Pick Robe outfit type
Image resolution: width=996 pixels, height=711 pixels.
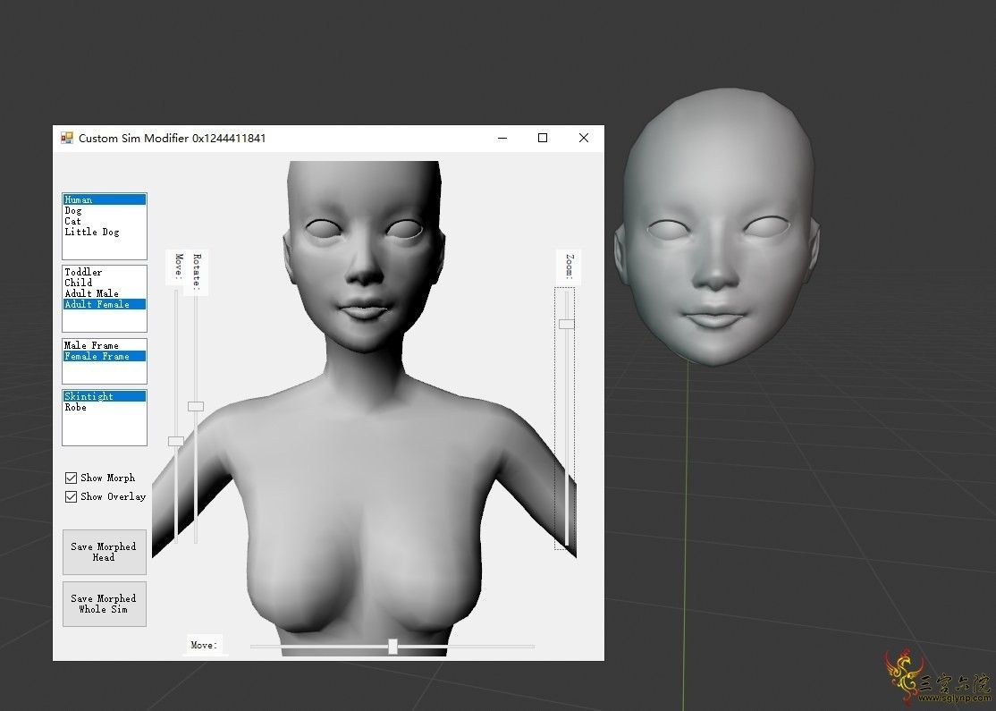pos(105,407)
